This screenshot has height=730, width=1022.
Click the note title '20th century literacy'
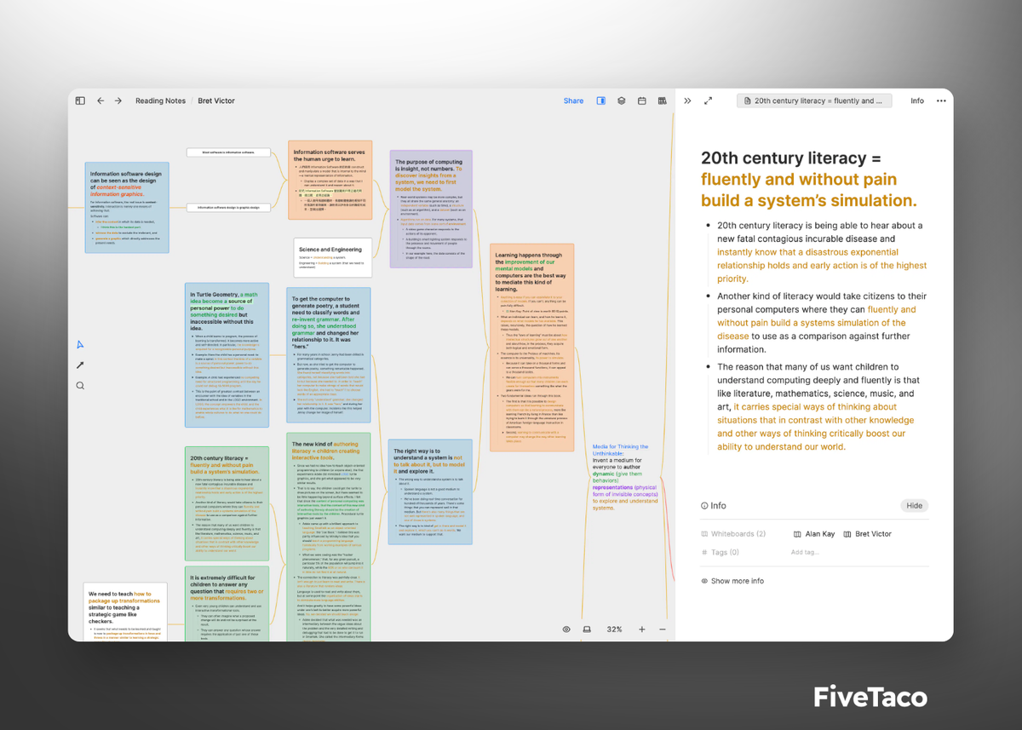(x=809, y=179)
